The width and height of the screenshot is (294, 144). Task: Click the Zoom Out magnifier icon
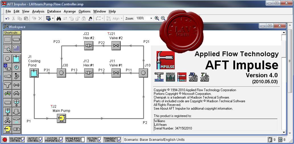click(163, 18)
